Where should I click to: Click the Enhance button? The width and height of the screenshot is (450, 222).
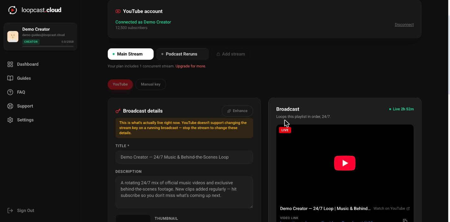(x=237, y=111)
